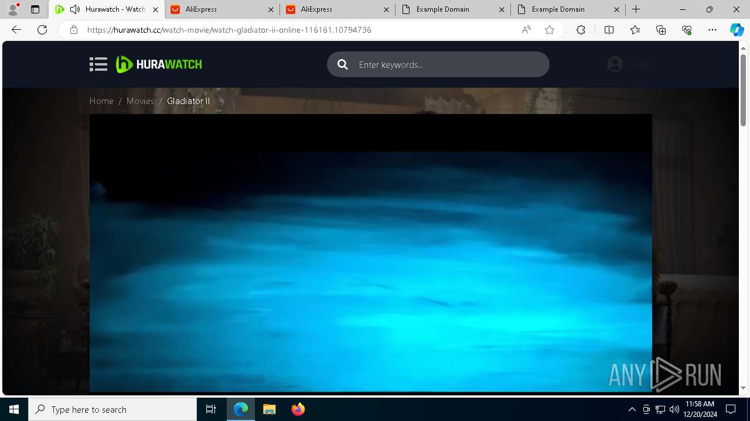
Task: Switch to the second Example Domain tab
Action: (x=568, y=9)
